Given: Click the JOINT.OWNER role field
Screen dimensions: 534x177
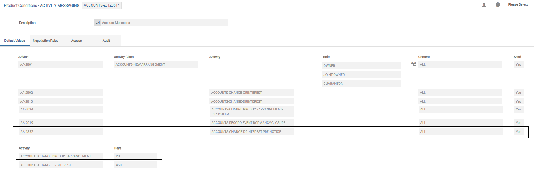Looking at the screenshot, I should [361, 75].
